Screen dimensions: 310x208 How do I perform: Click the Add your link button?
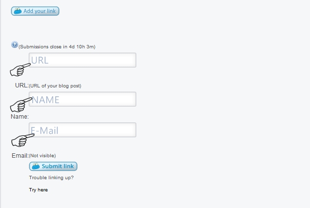pos(35,11)
